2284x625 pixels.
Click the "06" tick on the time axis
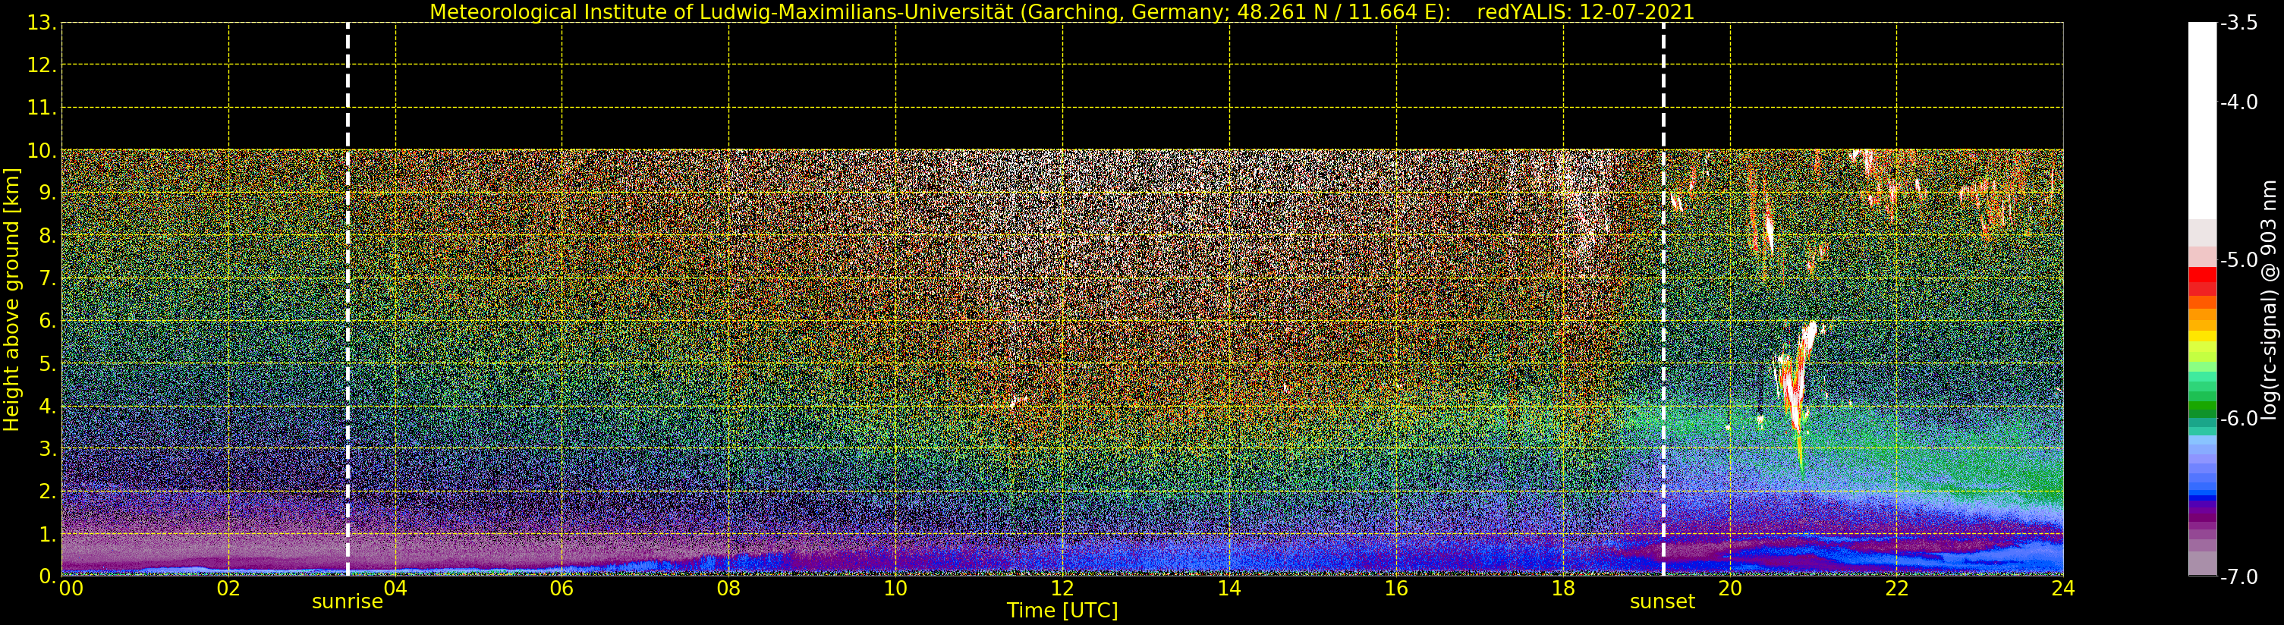coord(562,588)
